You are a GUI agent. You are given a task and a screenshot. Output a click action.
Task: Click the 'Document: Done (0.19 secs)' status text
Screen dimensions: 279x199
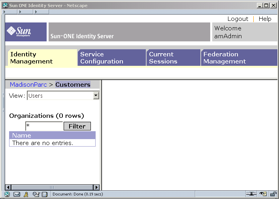coord(78,194)
